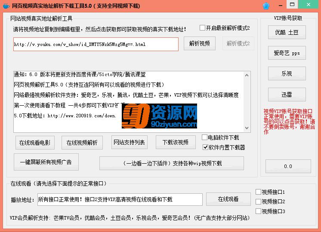Get 优酷 土豆 VIP account

[287, 32]
